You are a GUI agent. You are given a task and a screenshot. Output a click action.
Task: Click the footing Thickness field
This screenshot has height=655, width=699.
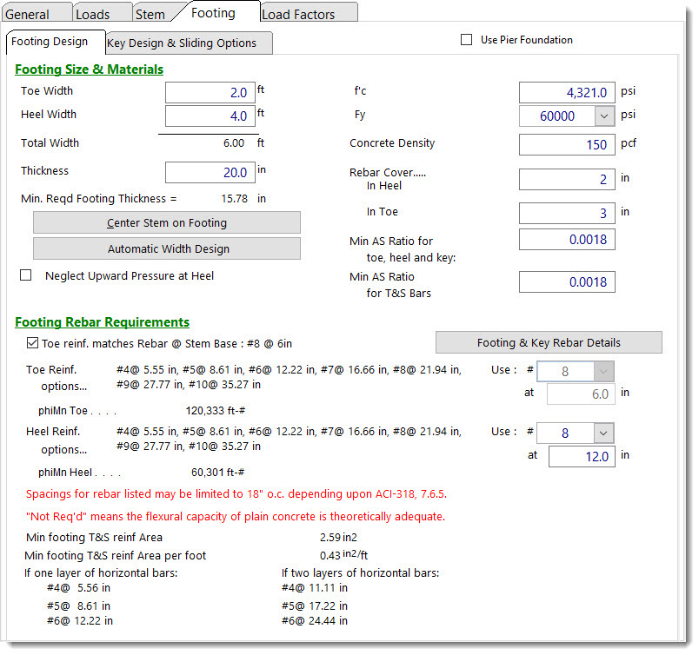pyautogui.click(x=210, y=172)
